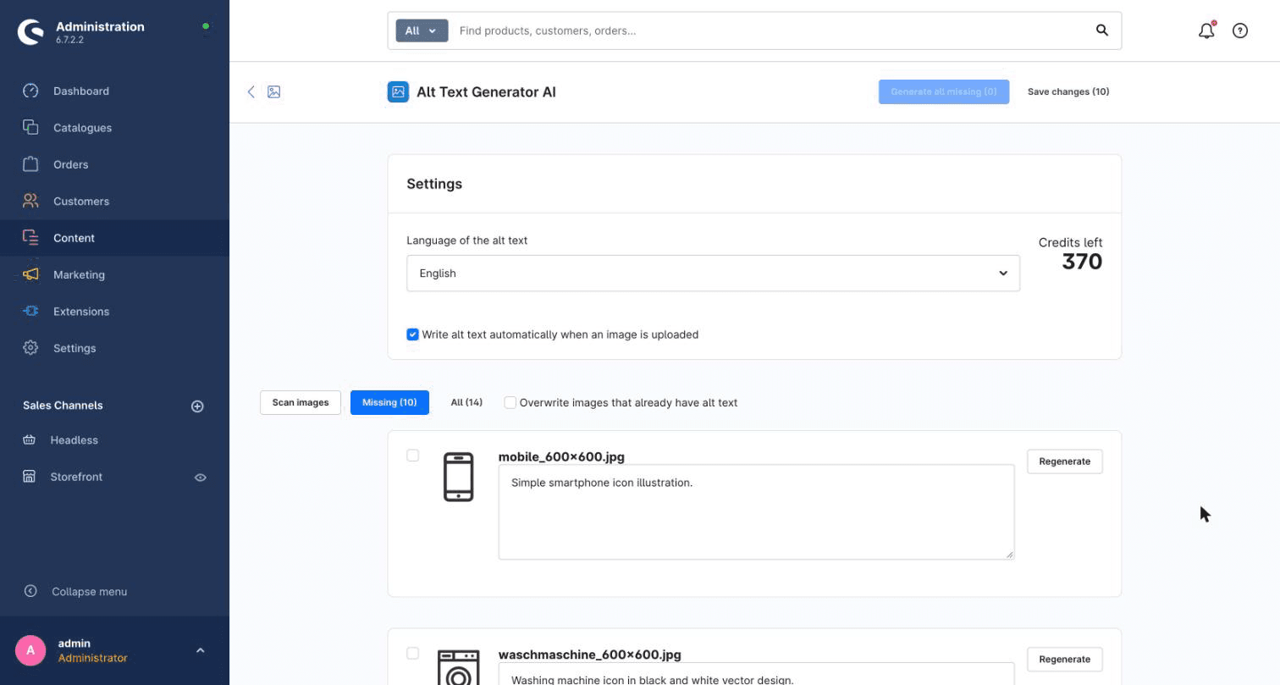Click the smartphone image thumbnail
Viewport: 1280px width, 685px height.
(458, 477)
